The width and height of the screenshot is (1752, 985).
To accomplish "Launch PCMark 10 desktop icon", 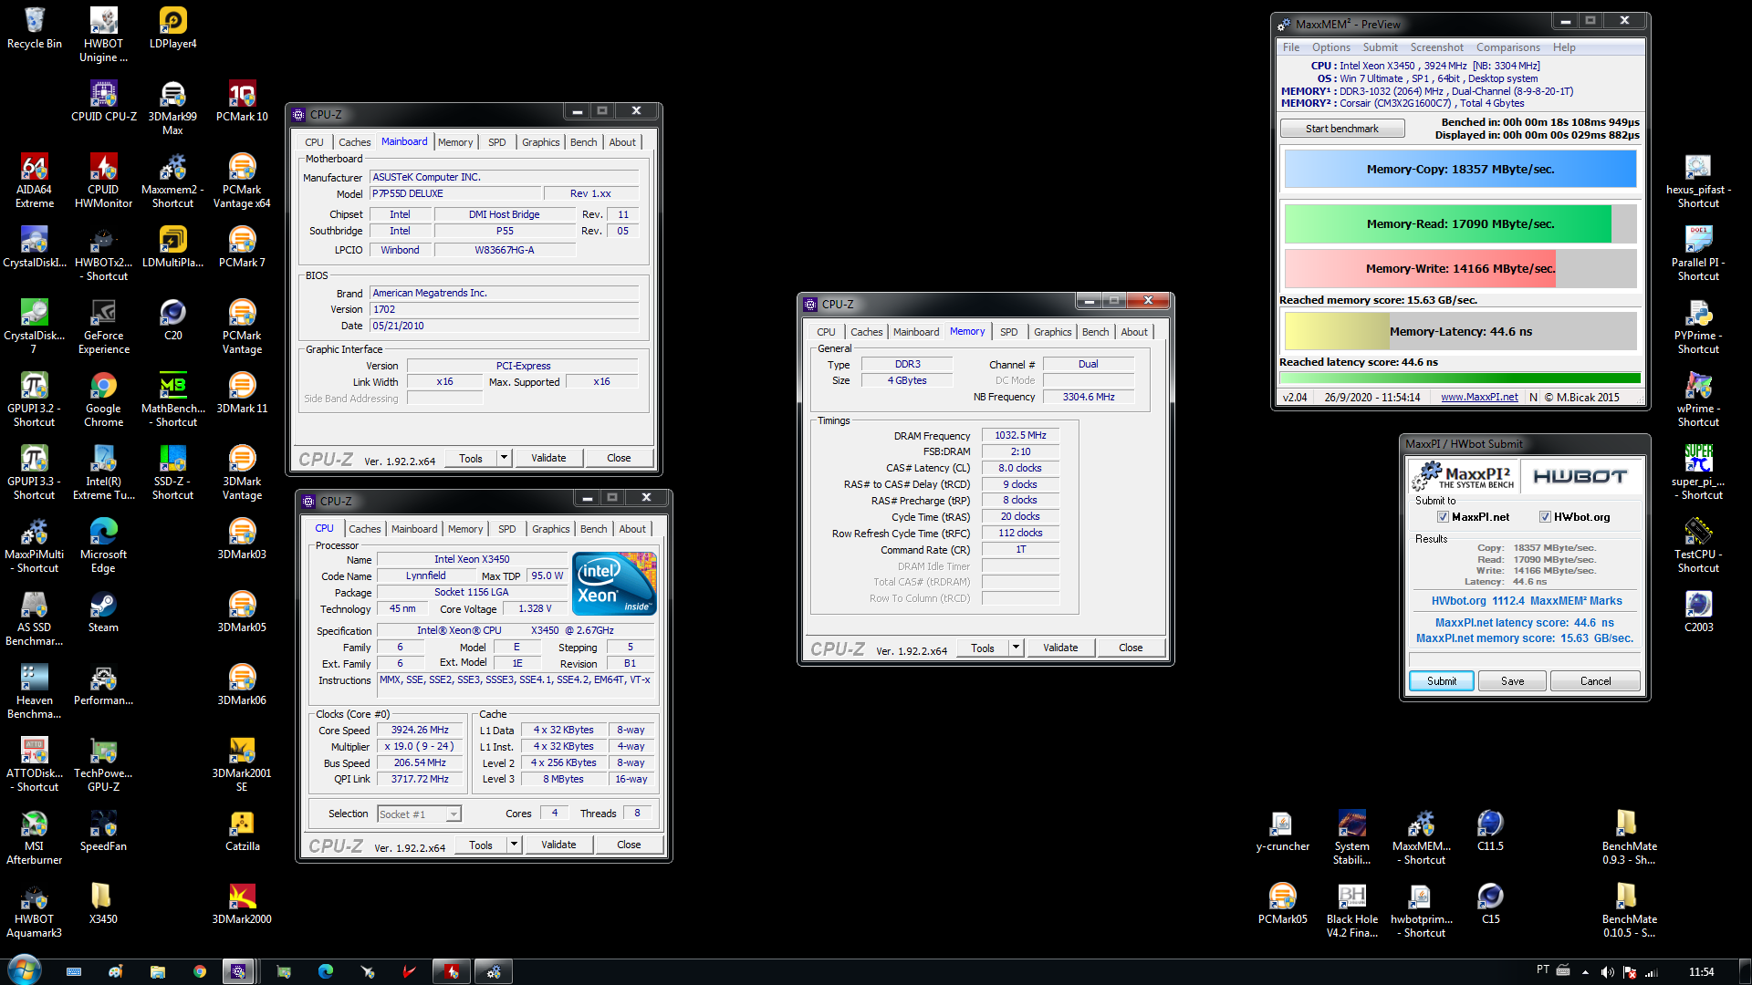I will (x=242, y=101).
